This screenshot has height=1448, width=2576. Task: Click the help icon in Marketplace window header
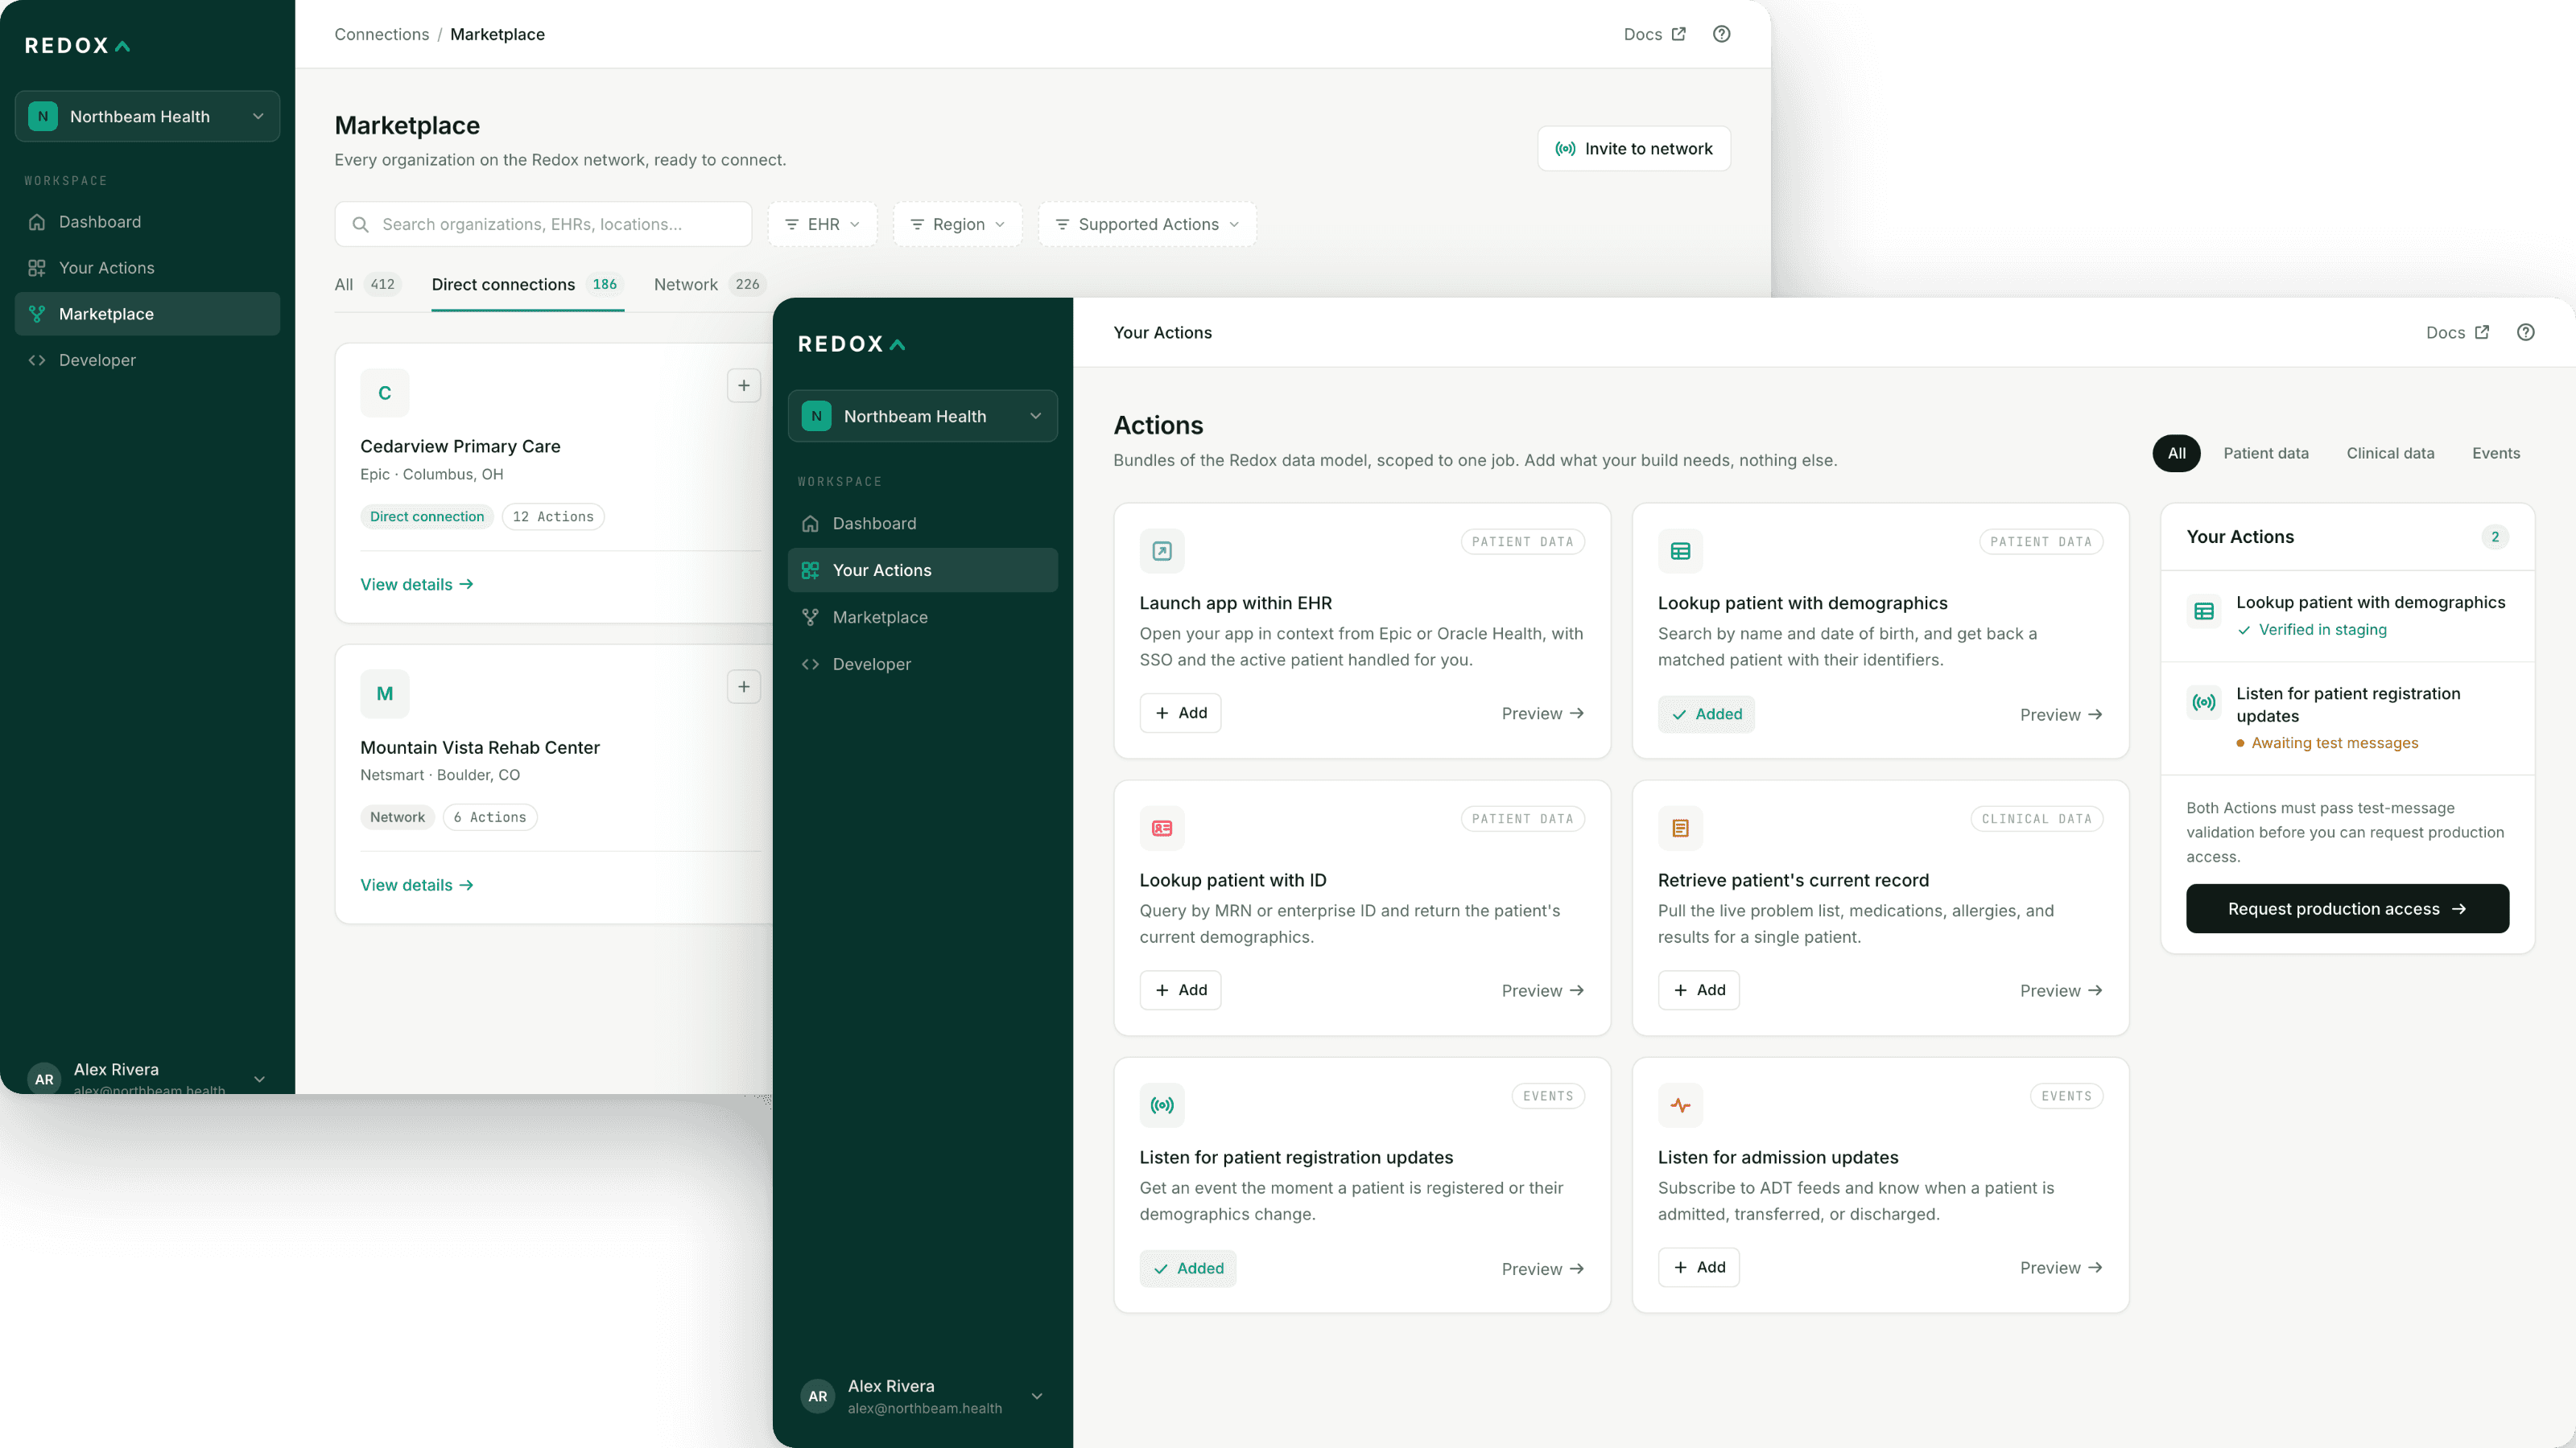(x=1721, y=34)
